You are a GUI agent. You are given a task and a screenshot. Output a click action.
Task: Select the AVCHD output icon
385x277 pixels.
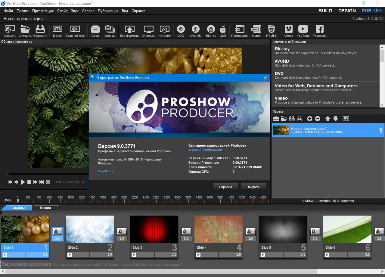pyautogui.click(x=195, y=30)
